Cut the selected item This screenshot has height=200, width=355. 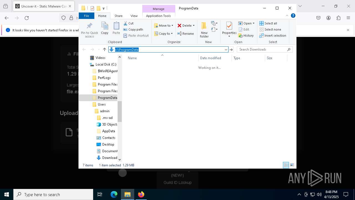(x=128, y=23)
